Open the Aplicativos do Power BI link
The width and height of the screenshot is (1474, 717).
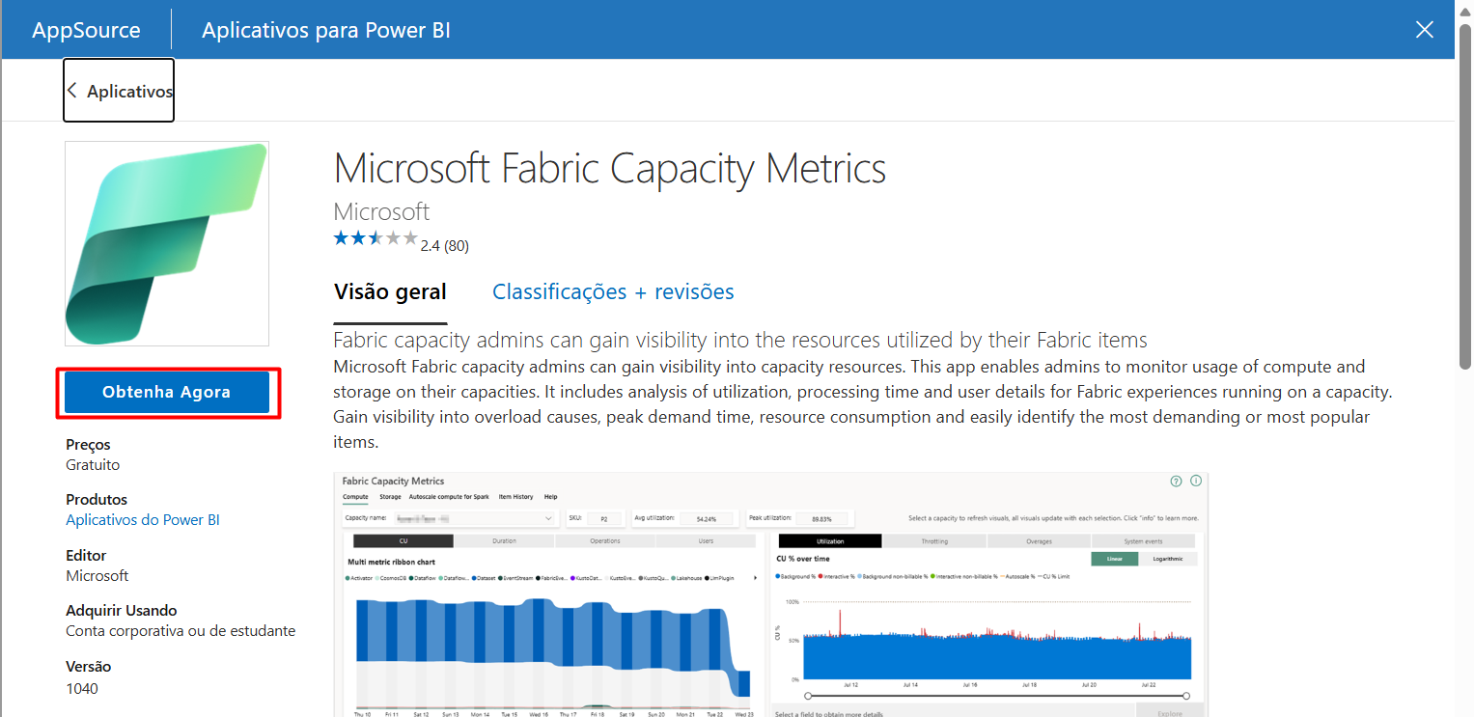pyautogui.click(x=143, y=520)
